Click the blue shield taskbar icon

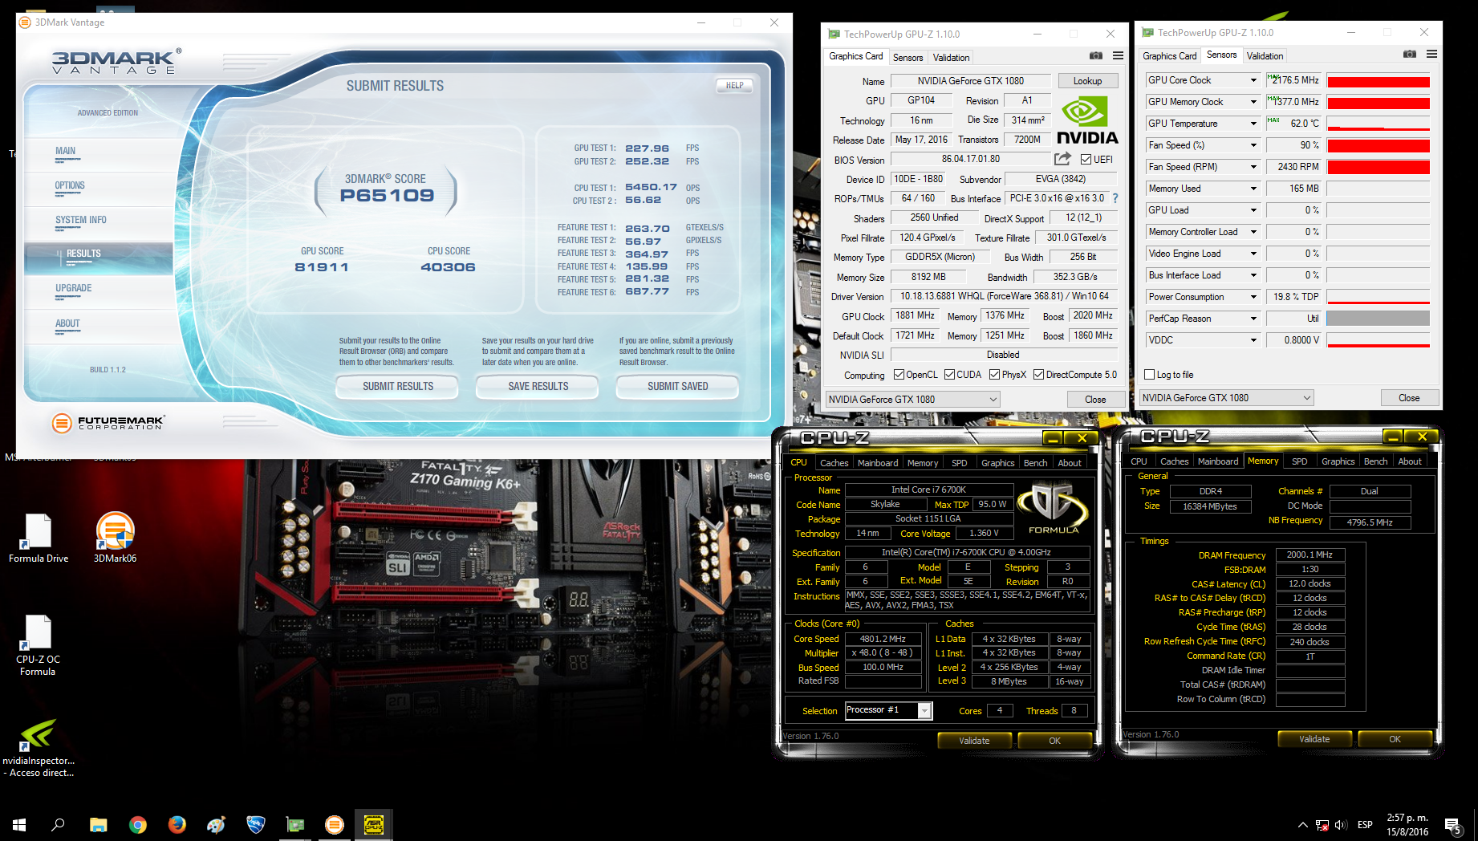point(255,824)
